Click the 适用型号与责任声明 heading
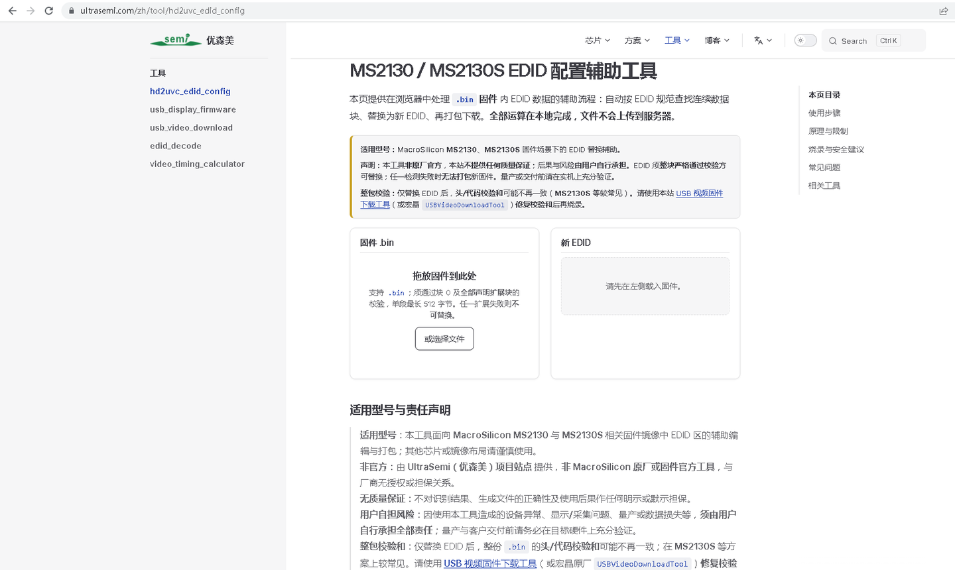The image size is (955, 570). pos(400,410)
